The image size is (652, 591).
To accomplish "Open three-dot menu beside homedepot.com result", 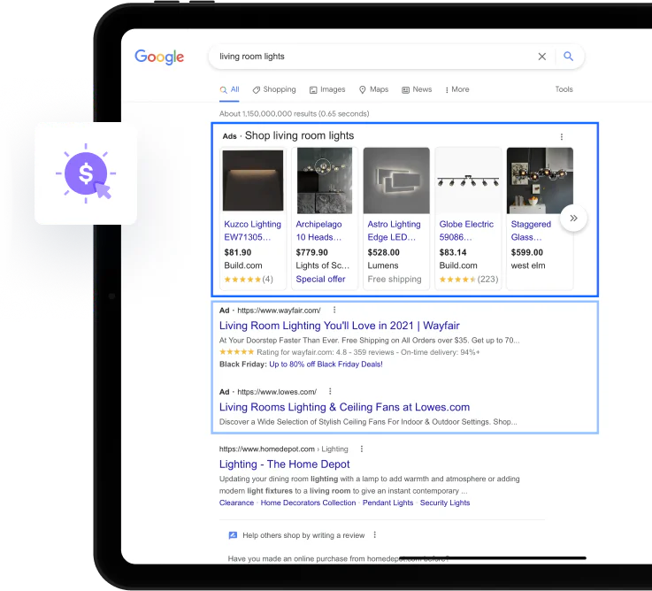I will tap(361, 449).
